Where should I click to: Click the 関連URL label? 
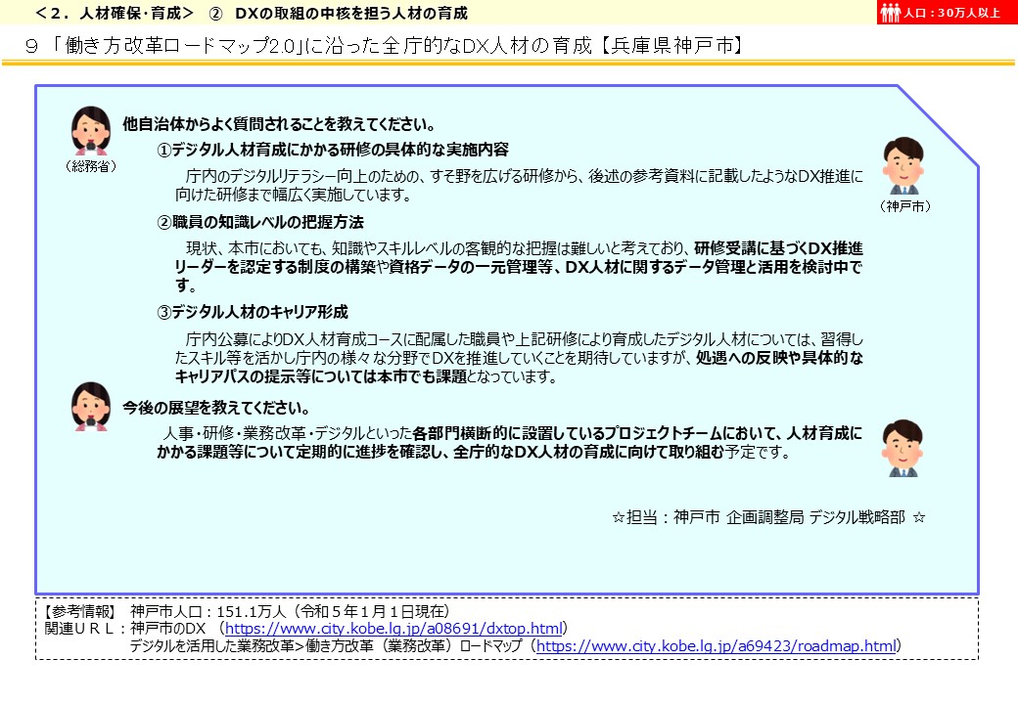coord(82,628)
